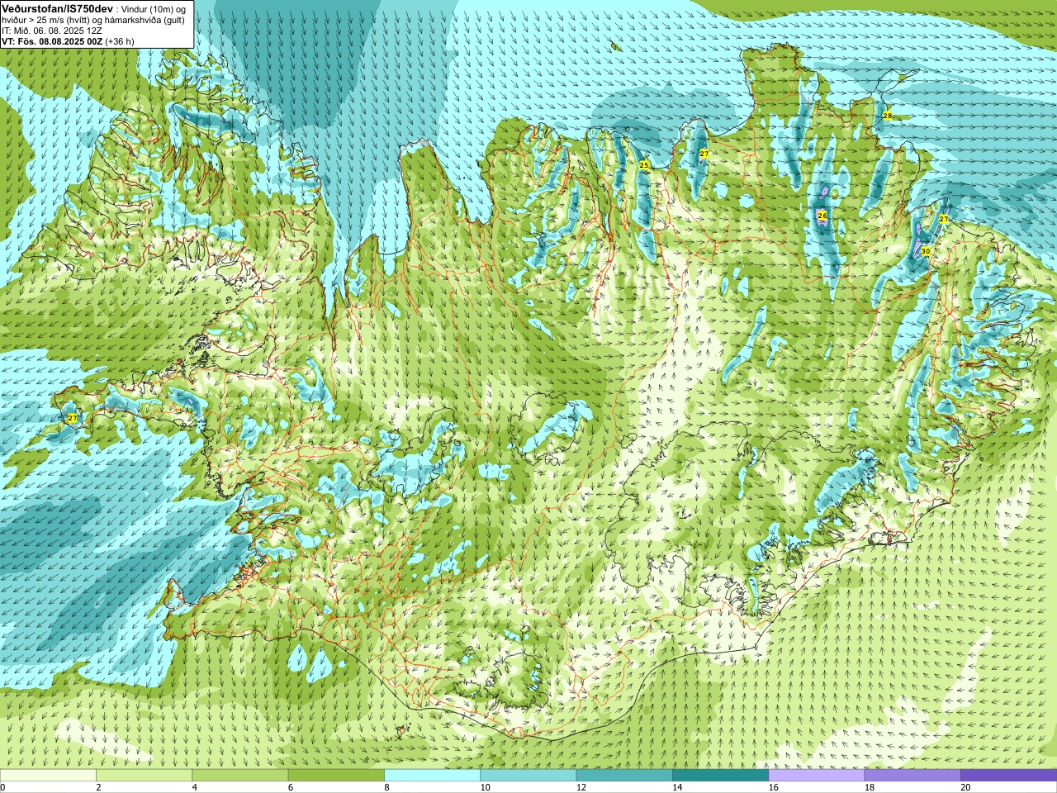Viewport: 1057px width, 793px height.
Task: Click the '4' tick label on color scale
Action: point(194,787)
